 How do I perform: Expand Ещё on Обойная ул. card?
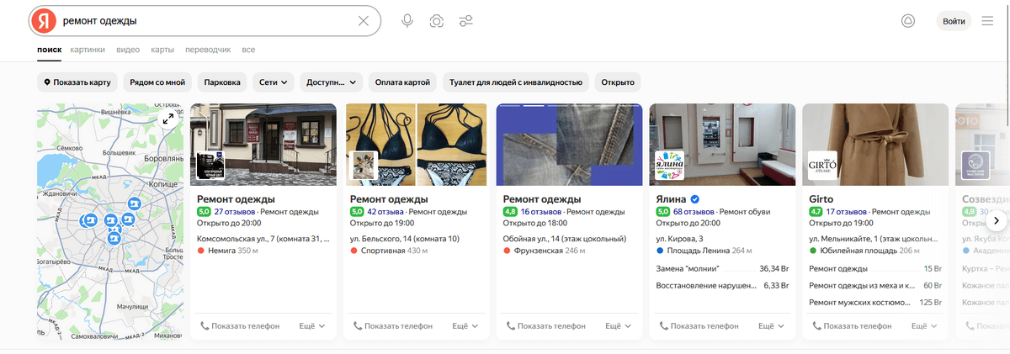(618, 325)
